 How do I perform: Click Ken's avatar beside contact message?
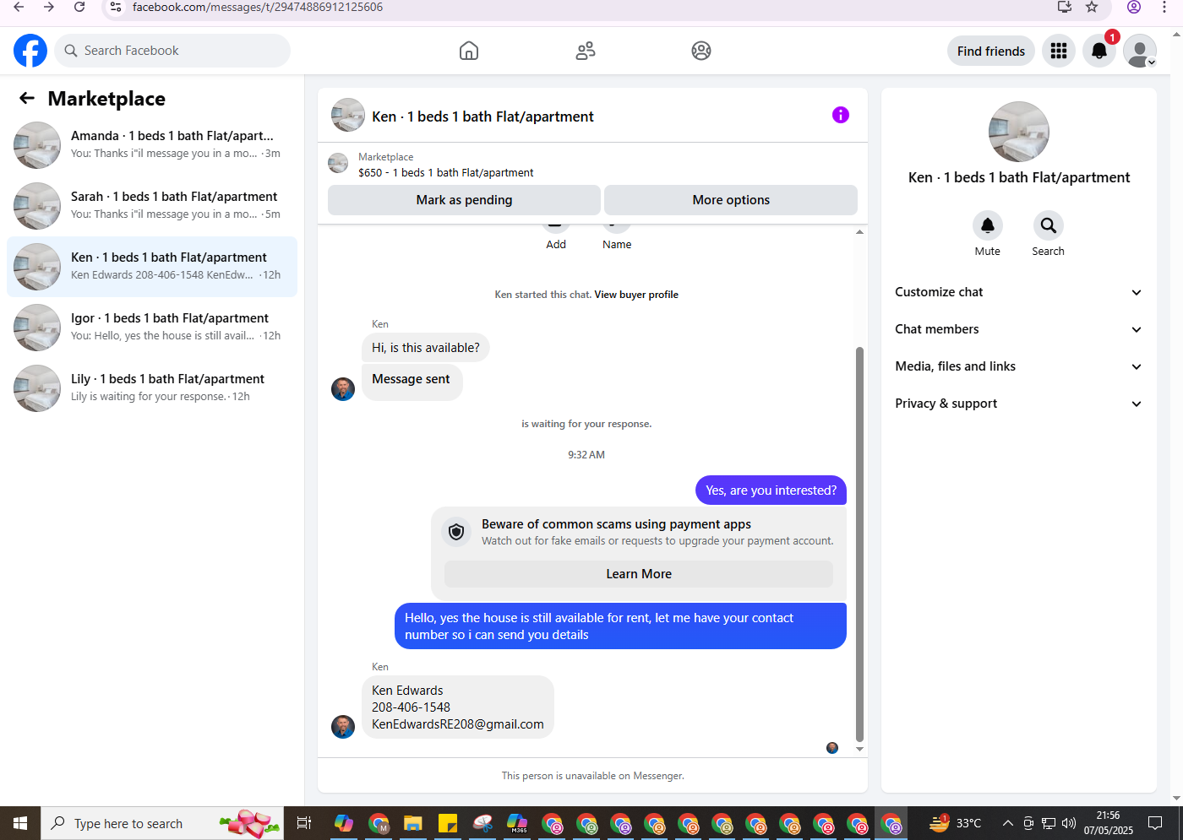point(343,727)
